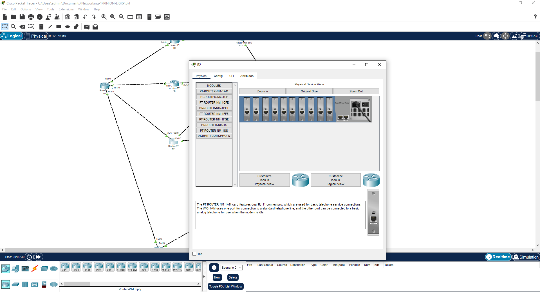The width and height of the screenshot is (540, 292).
Task: Open the Network Information icon
Action: pos(40,17)
